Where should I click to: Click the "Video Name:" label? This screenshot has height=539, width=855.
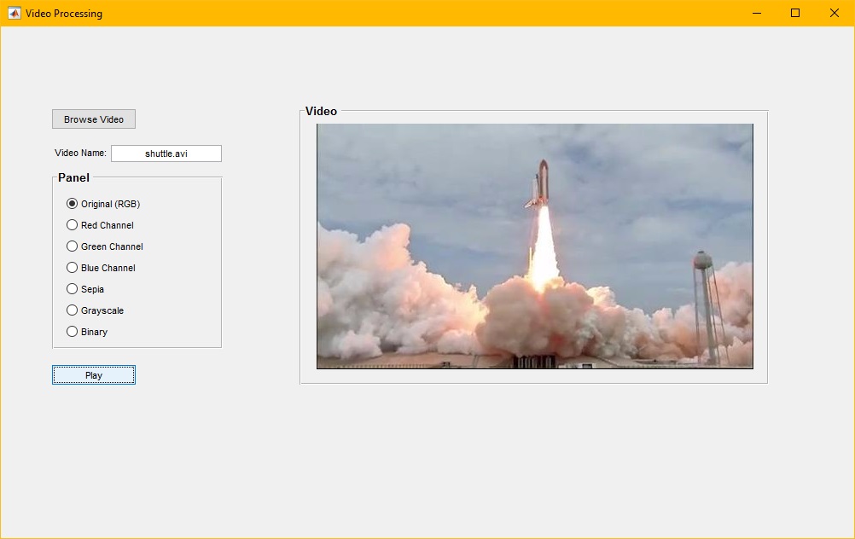[80, 154]
